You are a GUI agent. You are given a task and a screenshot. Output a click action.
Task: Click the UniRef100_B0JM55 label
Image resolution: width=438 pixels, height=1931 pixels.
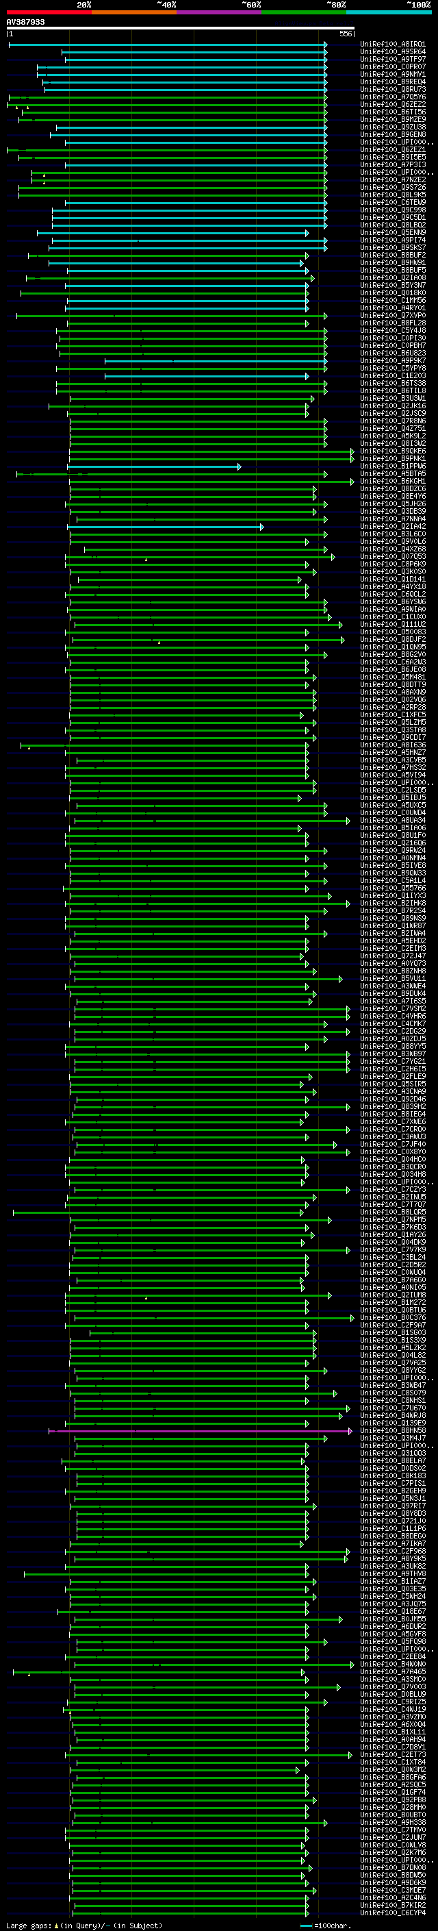point(392,1619)
